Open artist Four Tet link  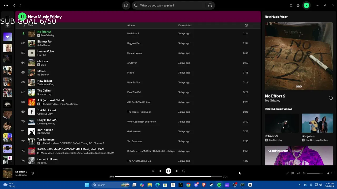pos(42,55)
